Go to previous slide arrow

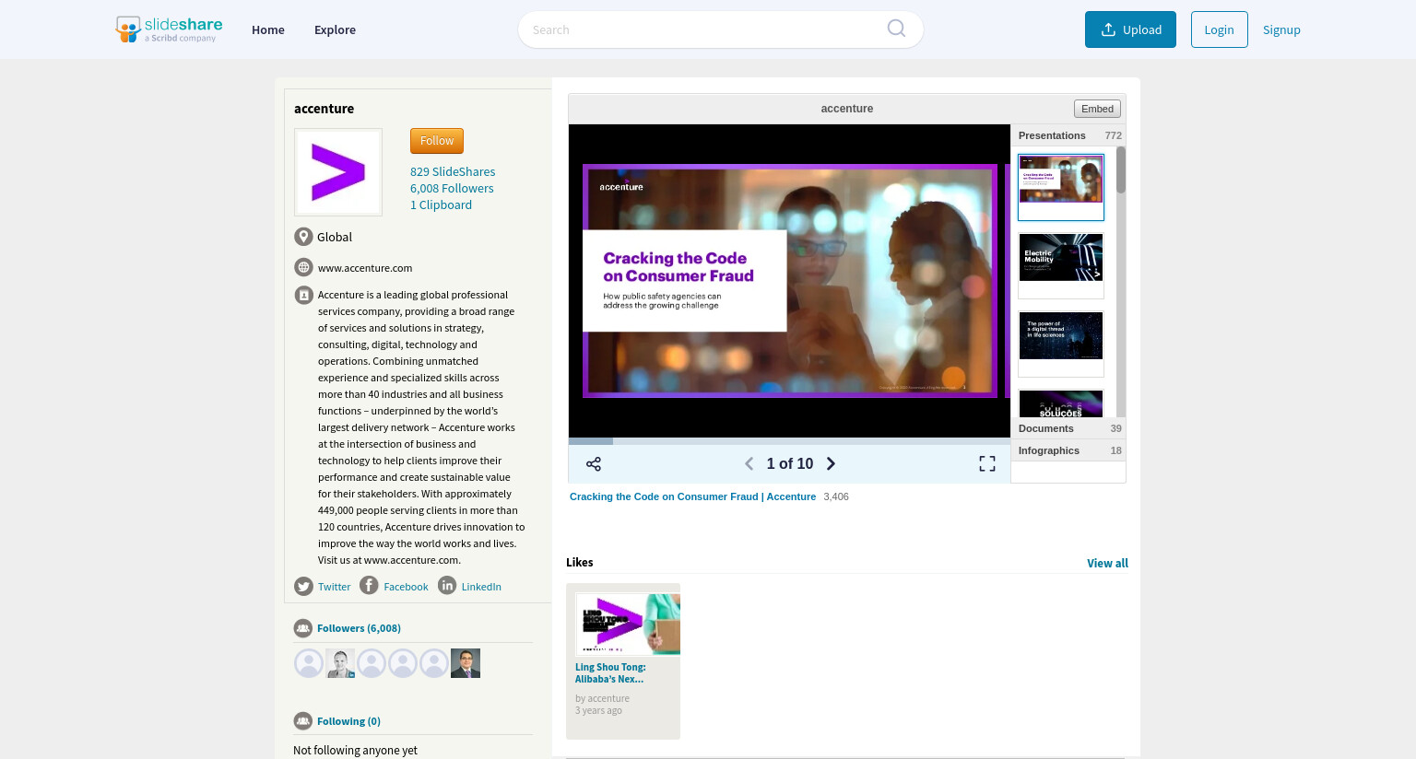[x=749, y=463]
